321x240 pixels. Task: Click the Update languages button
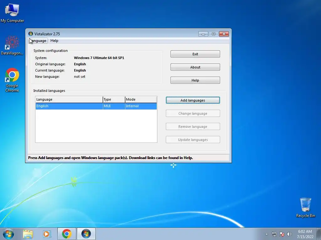[x=193, y=140]
